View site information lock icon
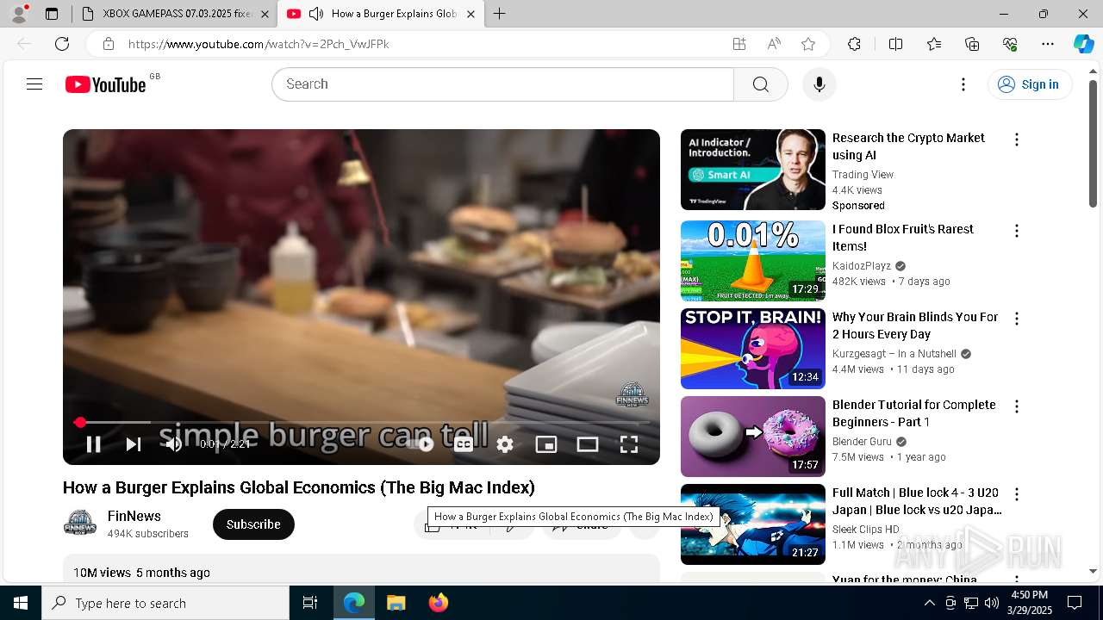Viewport: 1103px width, 620px height. coord(108,44)
